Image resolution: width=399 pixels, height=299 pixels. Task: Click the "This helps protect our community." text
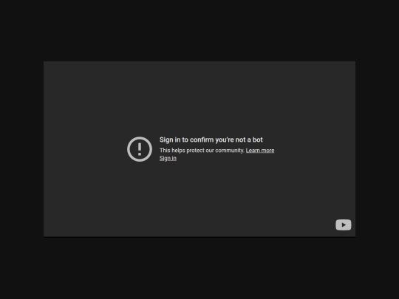point(202,151)
